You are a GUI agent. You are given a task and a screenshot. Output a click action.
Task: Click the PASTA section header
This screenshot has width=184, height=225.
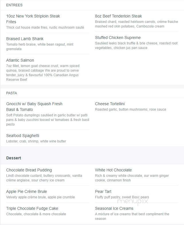[x=11, y=93]
